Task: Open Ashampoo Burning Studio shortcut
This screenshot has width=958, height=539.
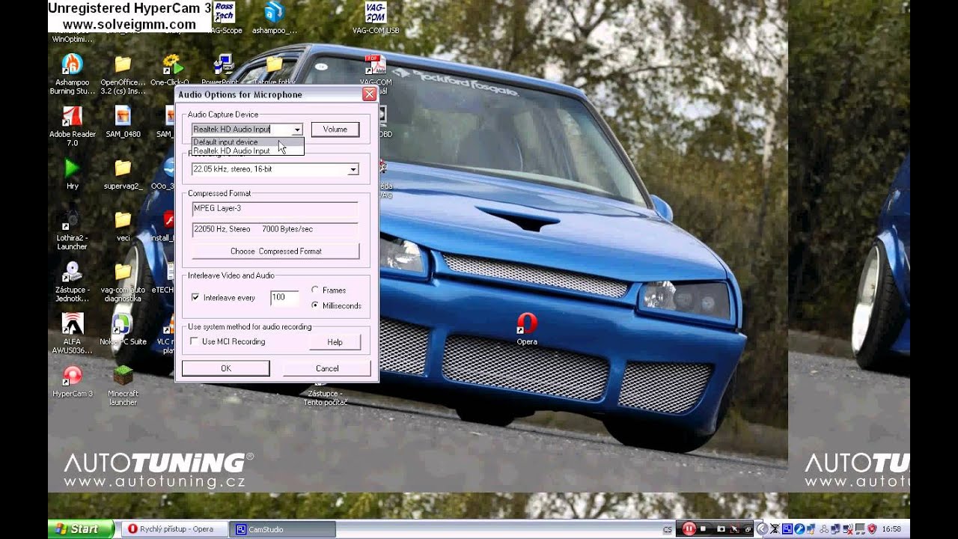Action: (73, 74)
